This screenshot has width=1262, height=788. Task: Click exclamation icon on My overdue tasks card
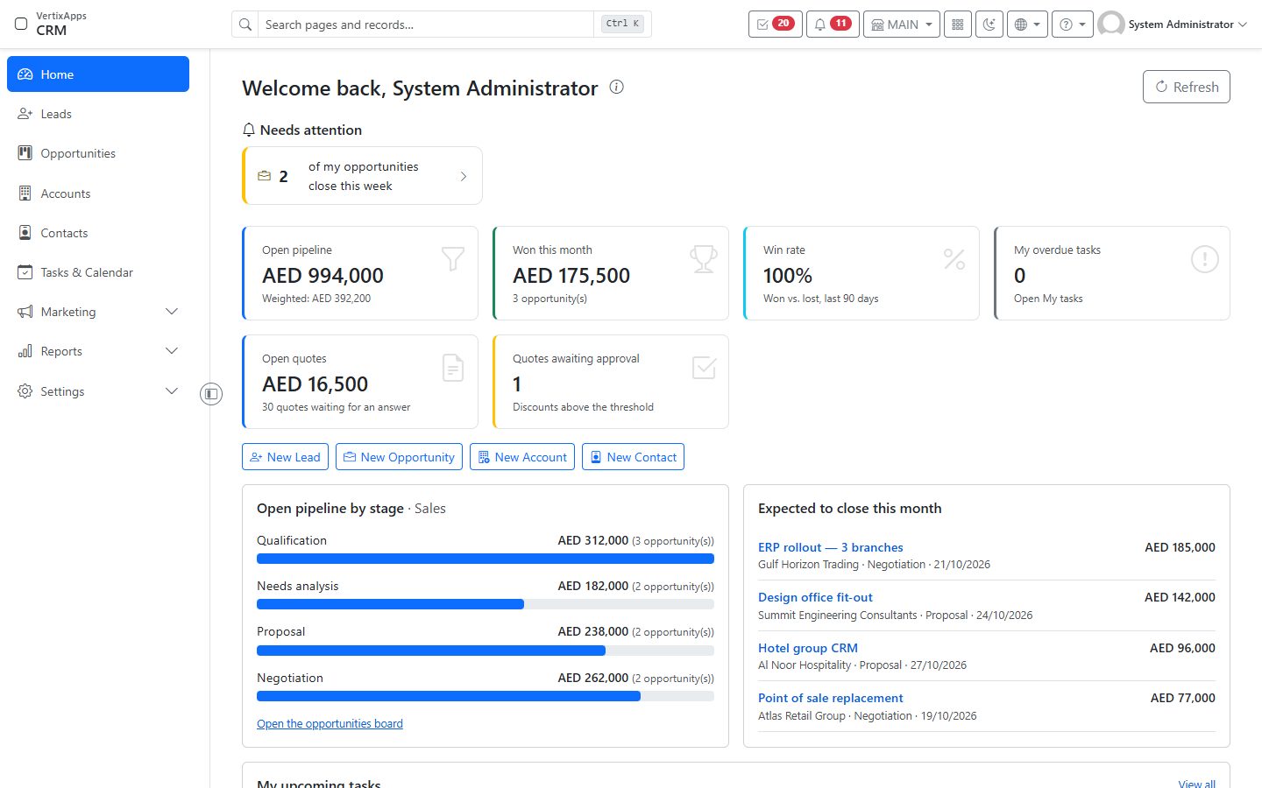pyautogui.click(x=1205, y=259)
